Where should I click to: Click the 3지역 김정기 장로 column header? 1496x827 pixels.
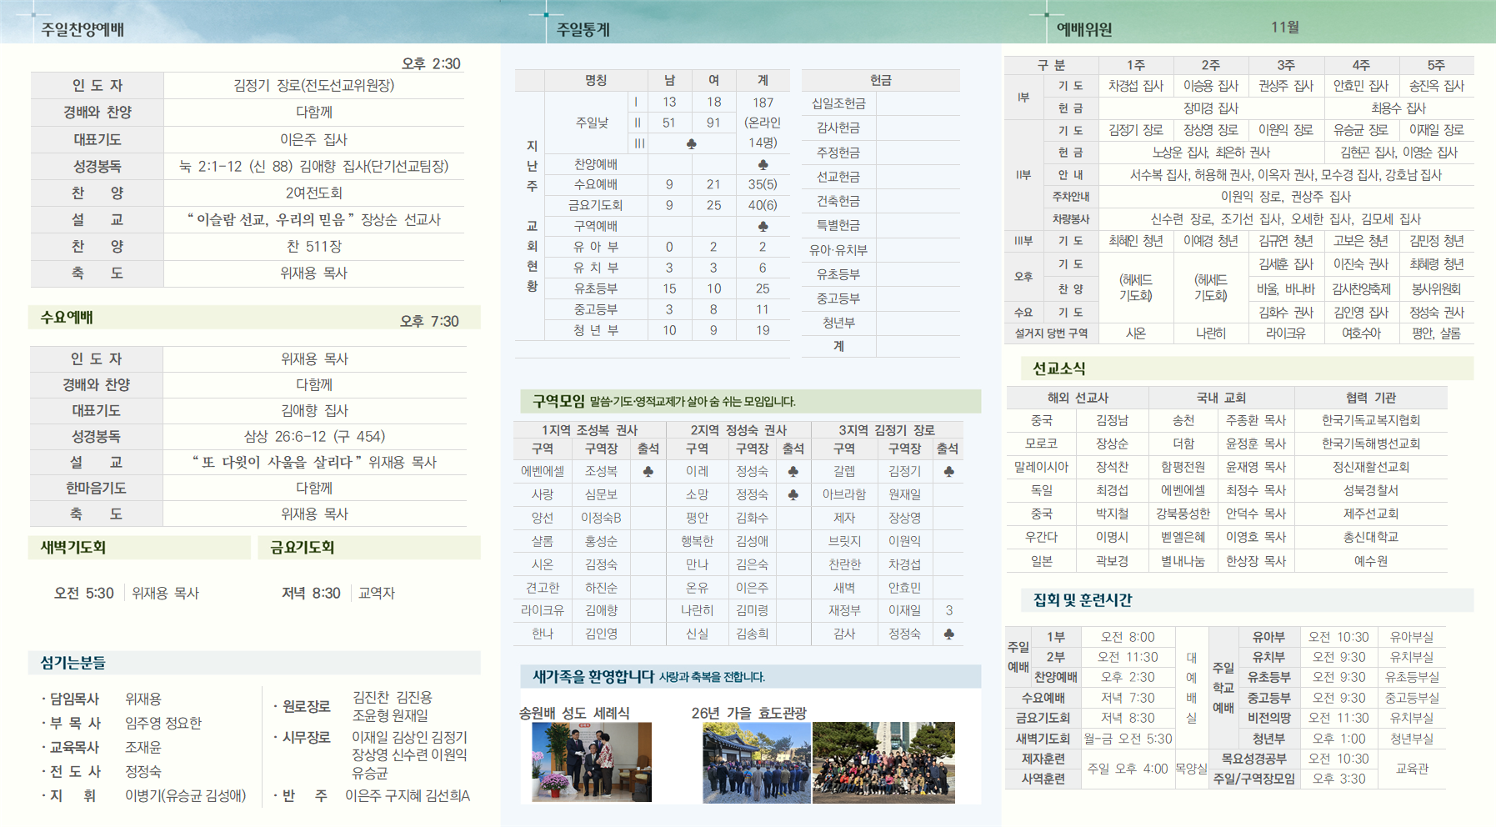pyautogui.click(x=887, y=430)
